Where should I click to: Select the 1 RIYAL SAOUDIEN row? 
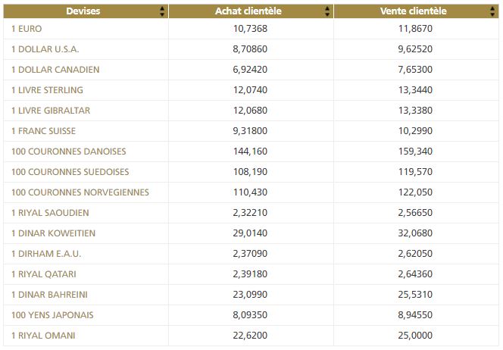48,213
